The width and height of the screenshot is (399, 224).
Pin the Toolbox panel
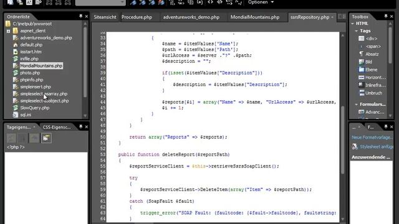(x=386, y=16)
